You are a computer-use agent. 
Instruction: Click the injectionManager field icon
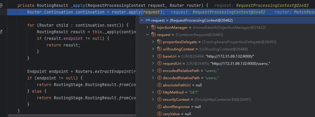[x=153, y=27]
